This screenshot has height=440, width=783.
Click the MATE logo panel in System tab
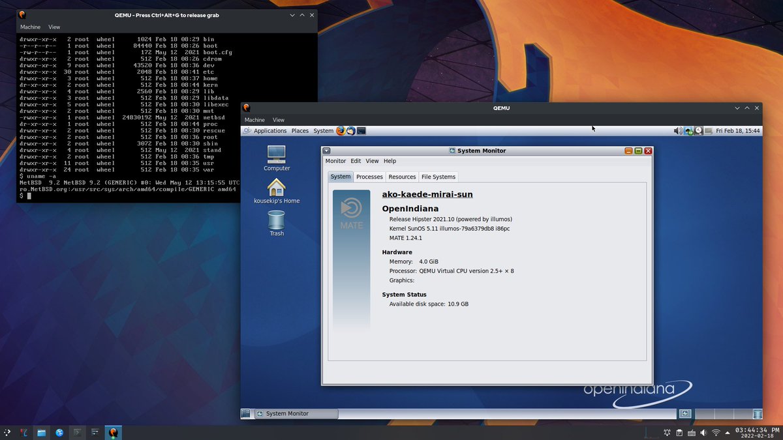[x=351, y=259]
